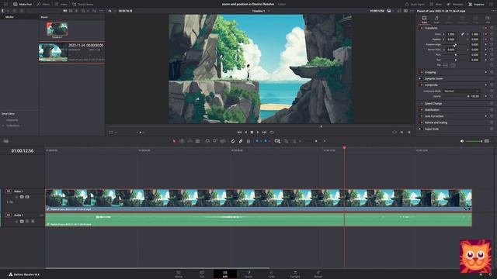Click the Position X value field
Image resolution: width=497 pixels, height=279 pixels.
450,40
